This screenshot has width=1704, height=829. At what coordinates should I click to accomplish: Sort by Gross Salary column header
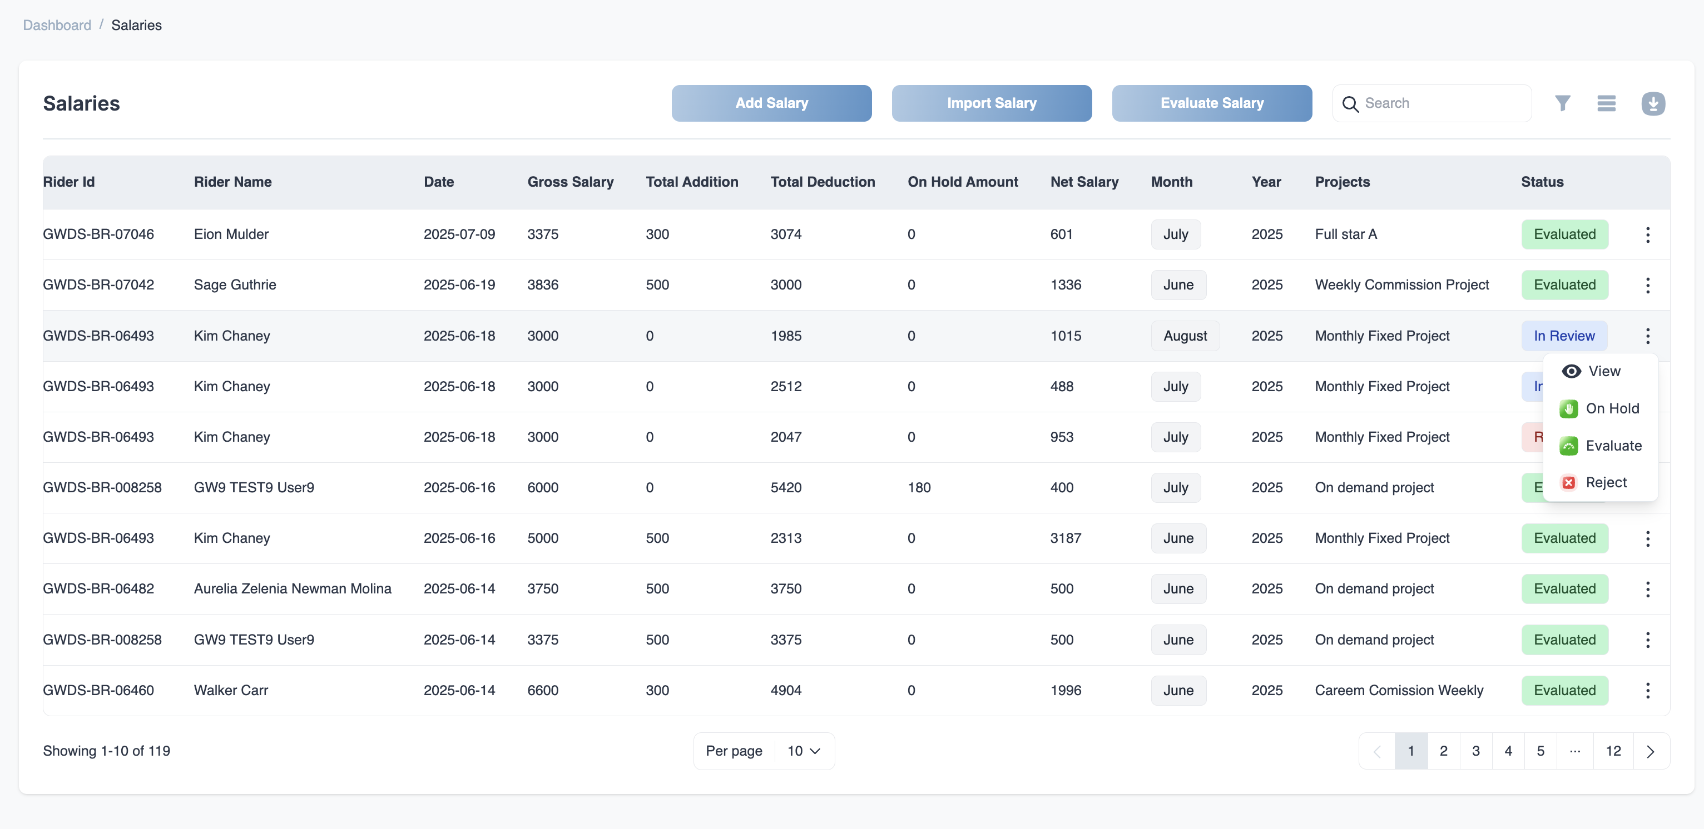pos(570,182)
